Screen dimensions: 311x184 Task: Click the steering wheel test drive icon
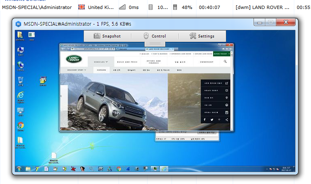coord(227,105)
